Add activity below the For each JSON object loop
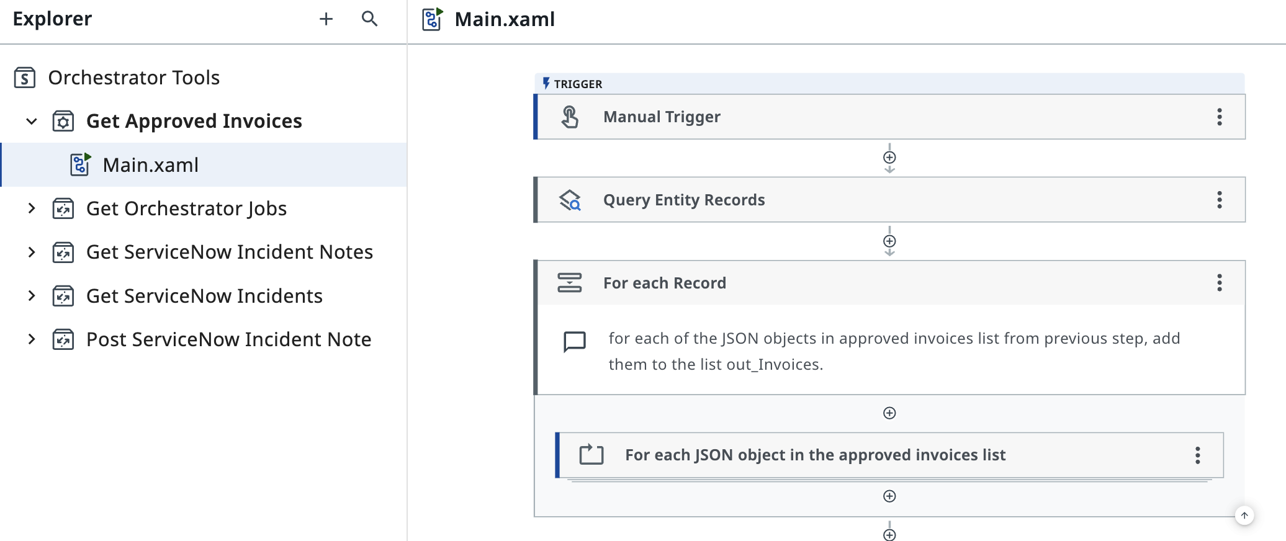1286x541 pixels. (x=889, y=496)
